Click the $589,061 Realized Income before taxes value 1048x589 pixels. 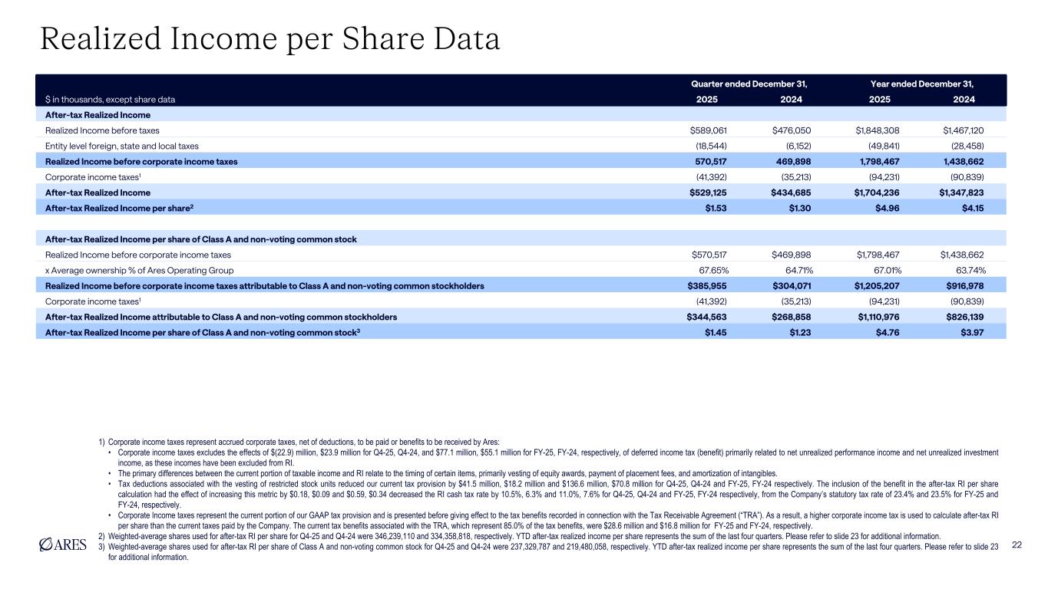coord(705,131)
